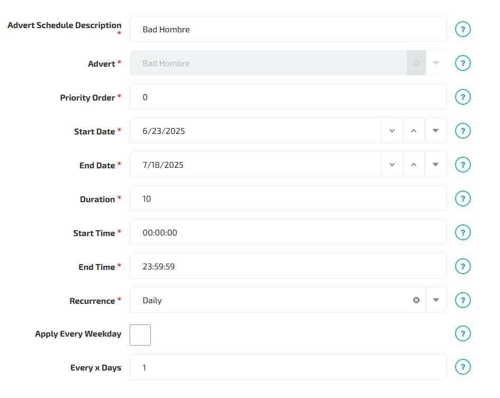Show help for Apply Every Weekday

(x=462, y=333)
